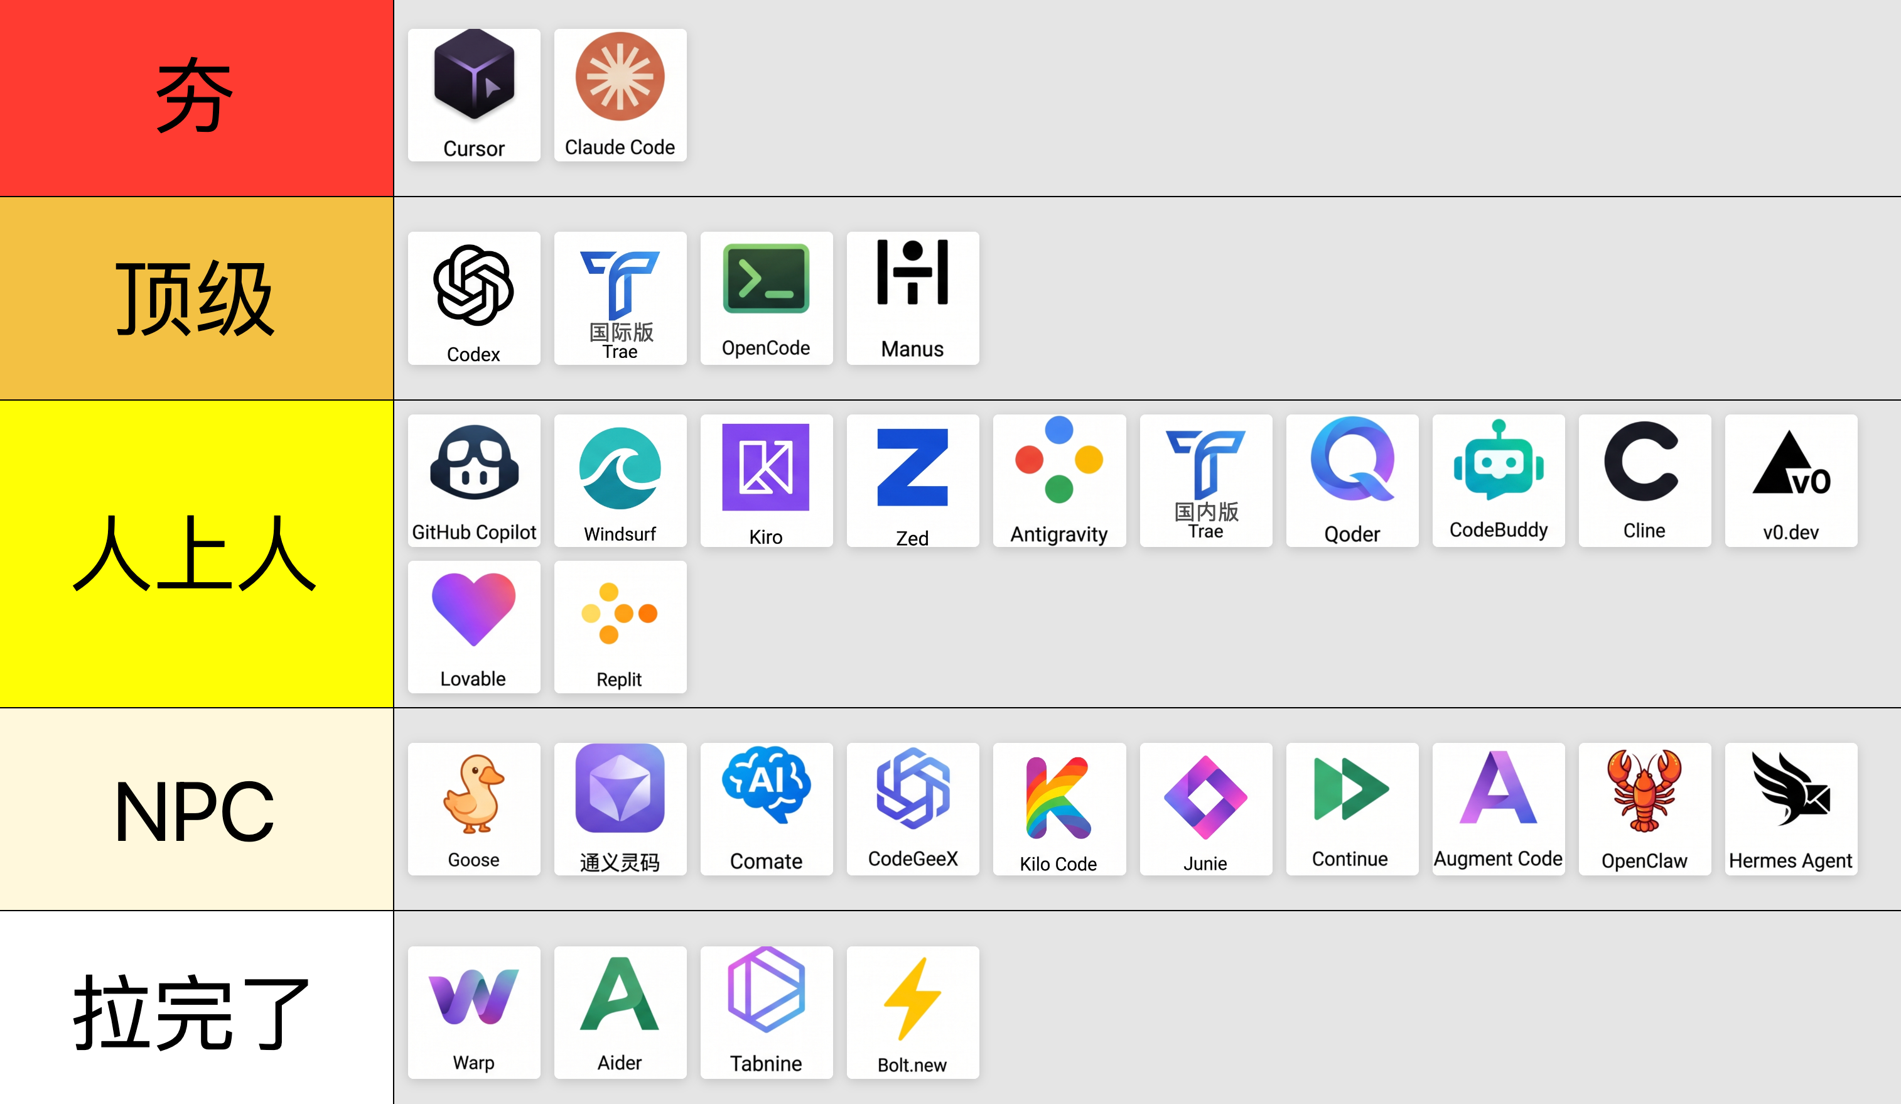Viewport: 1901px width, 1104px height.
Task: Select the orange 顶级 tier label
Action: coord(196,299)
